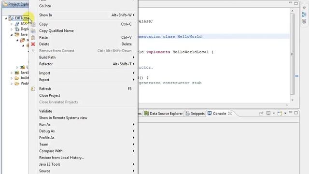Click the Refresh icon in context menu
This screenshot has width=309, height=174.
[33, 89]
